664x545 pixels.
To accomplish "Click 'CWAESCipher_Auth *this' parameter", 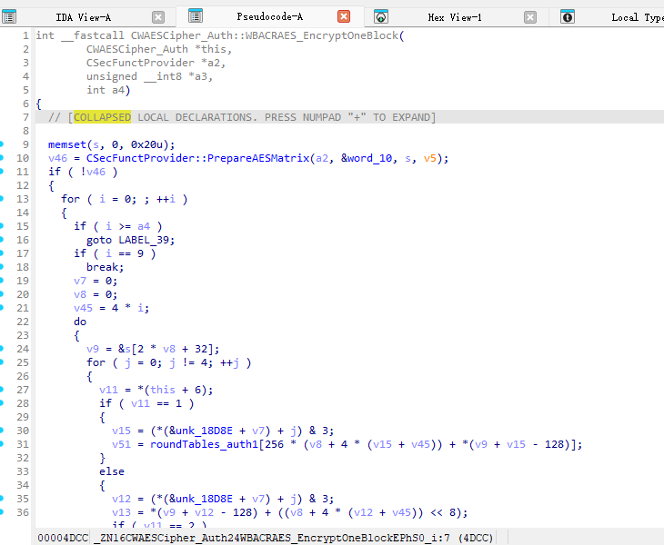I will click(156, 49).
